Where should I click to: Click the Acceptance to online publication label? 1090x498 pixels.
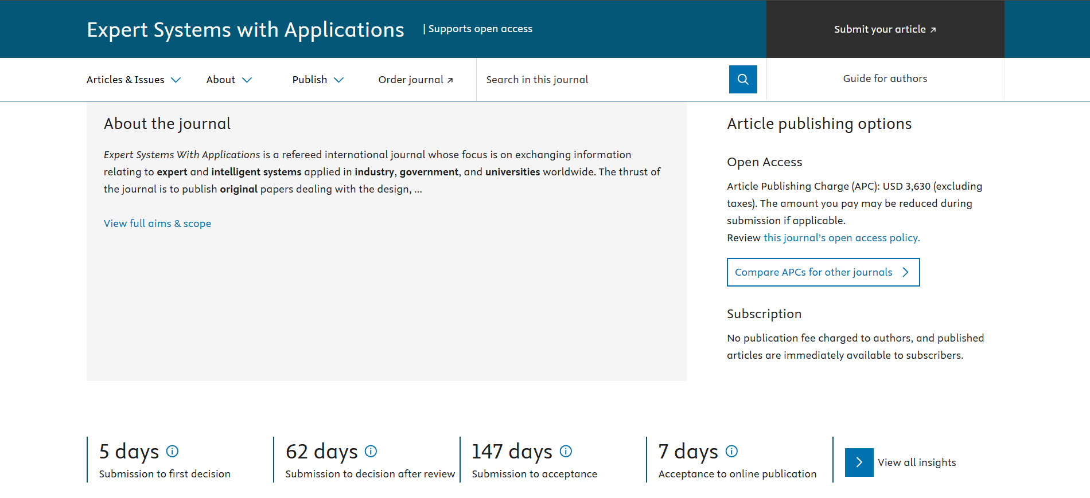(x=737, y=474)
